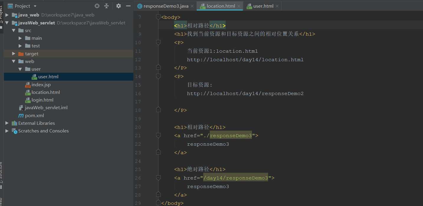This screenshot has height=206, width=423.
Task: Select login.html in project tree
Action: pyautogui.click(x=42, y=100)
